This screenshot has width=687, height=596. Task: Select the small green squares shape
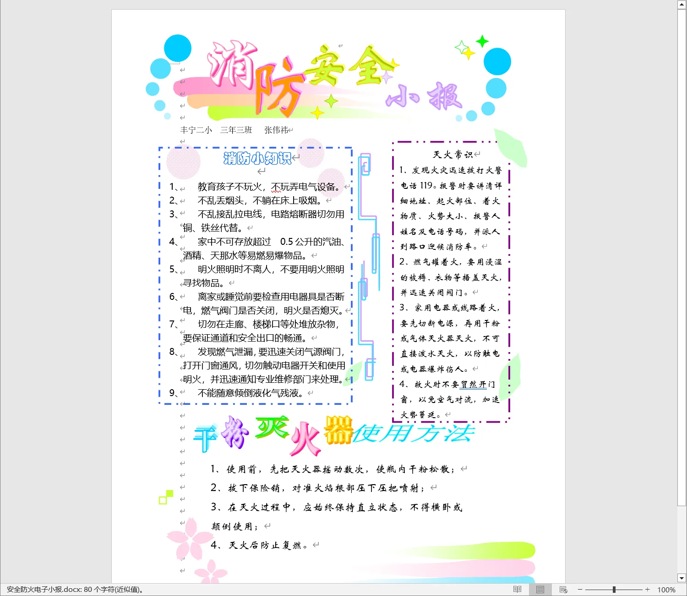point(166,497)
